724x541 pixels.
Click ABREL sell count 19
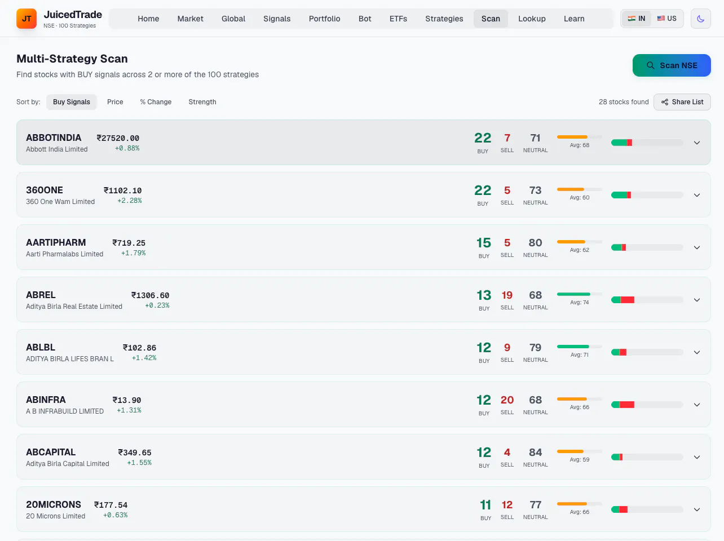[507, 295]
